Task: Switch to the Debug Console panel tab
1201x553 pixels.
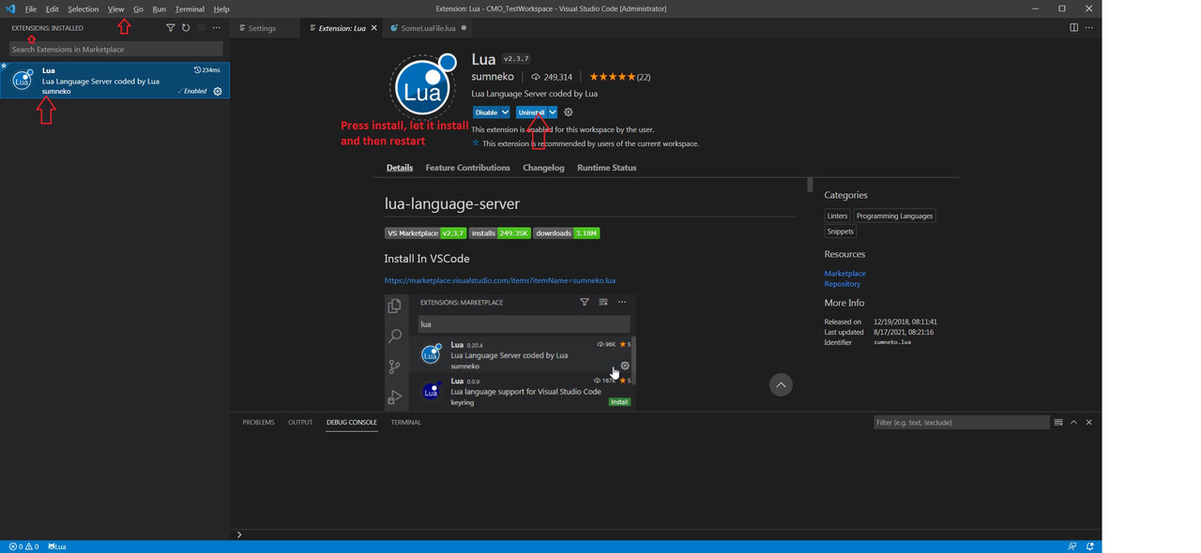Action: [352, 423]
